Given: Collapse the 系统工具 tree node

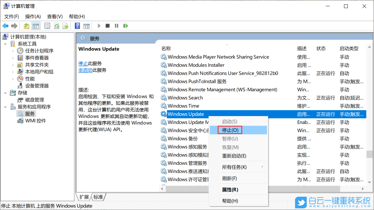Looking at the screenshot, I should 5,43.
